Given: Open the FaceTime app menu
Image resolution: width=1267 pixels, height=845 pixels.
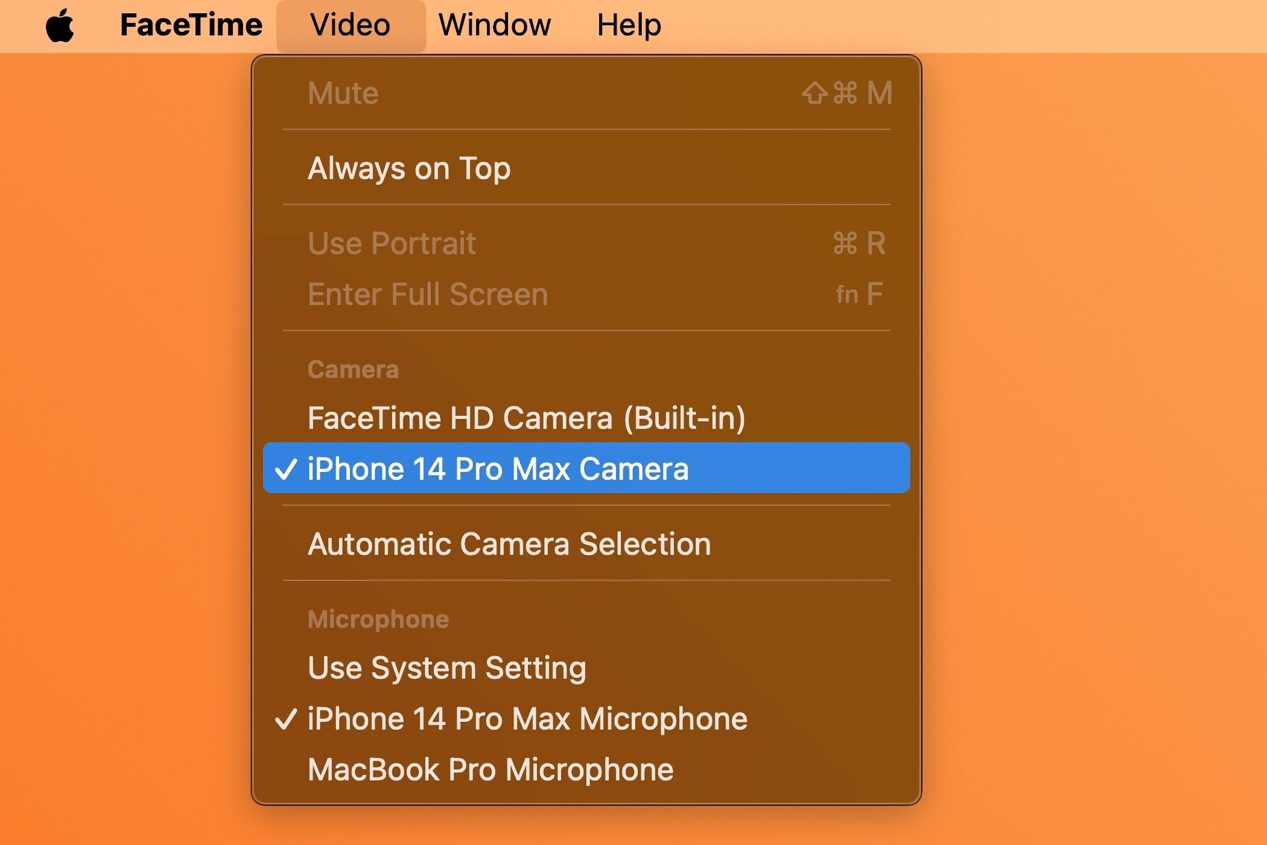Looking at the screenshot, I should [191, 25].
